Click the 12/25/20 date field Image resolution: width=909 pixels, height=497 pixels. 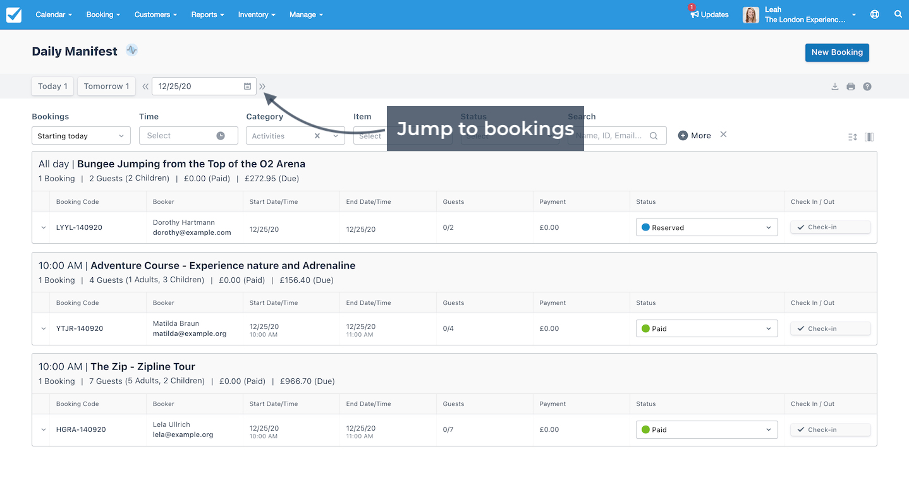[x=204, y=87]
